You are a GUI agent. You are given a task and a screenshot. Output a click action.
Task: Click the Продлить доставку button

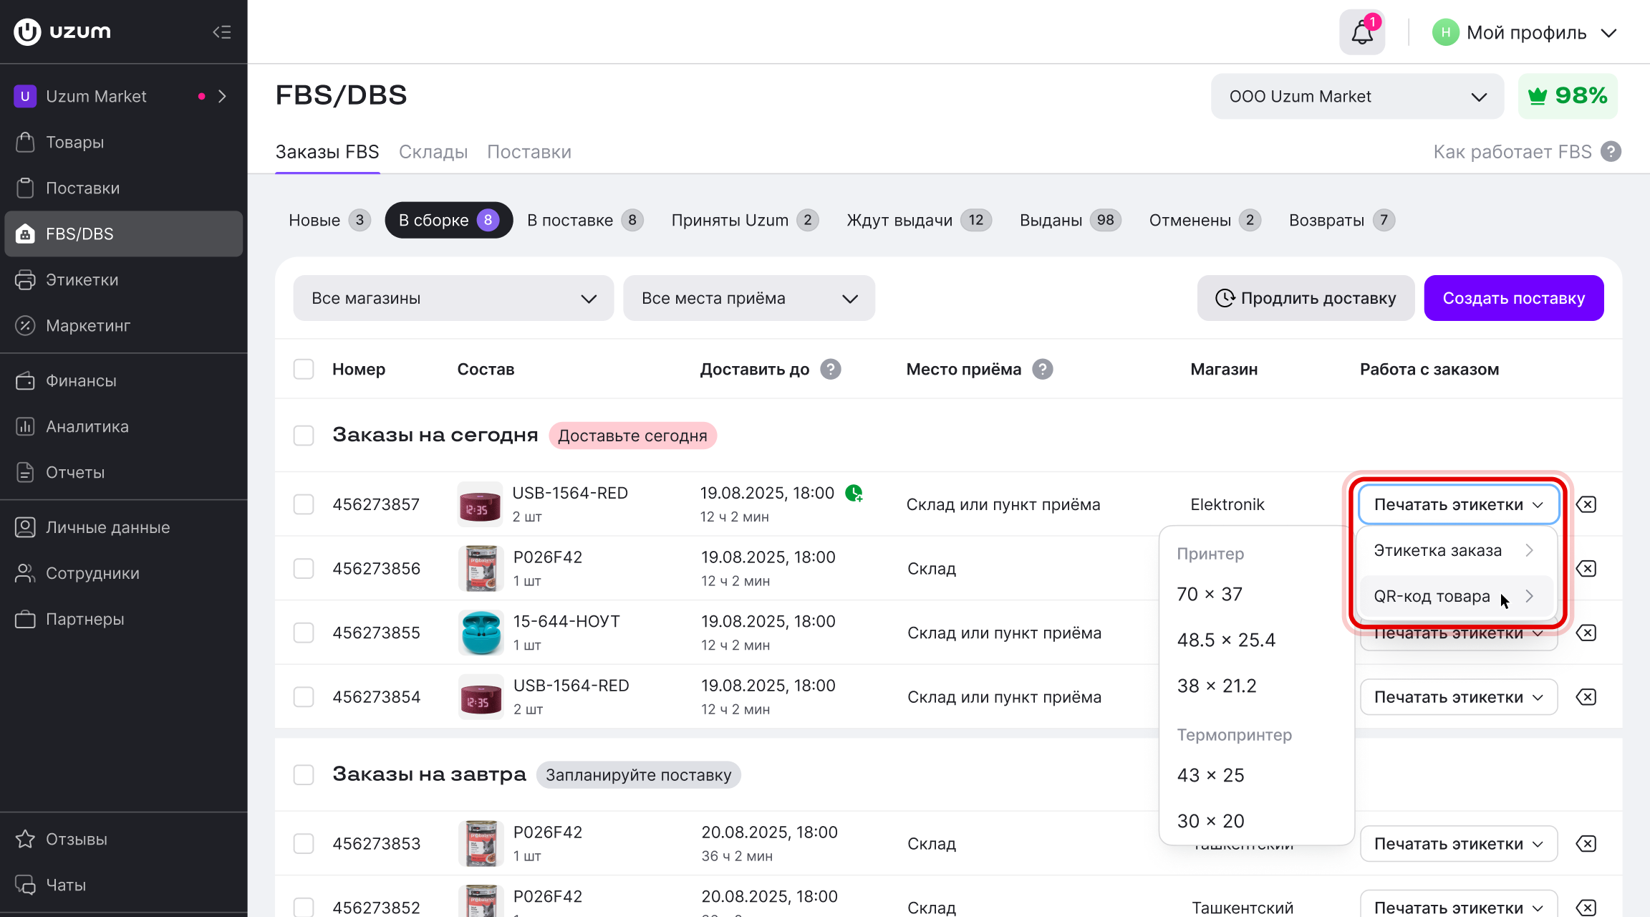pos(1306,298)
